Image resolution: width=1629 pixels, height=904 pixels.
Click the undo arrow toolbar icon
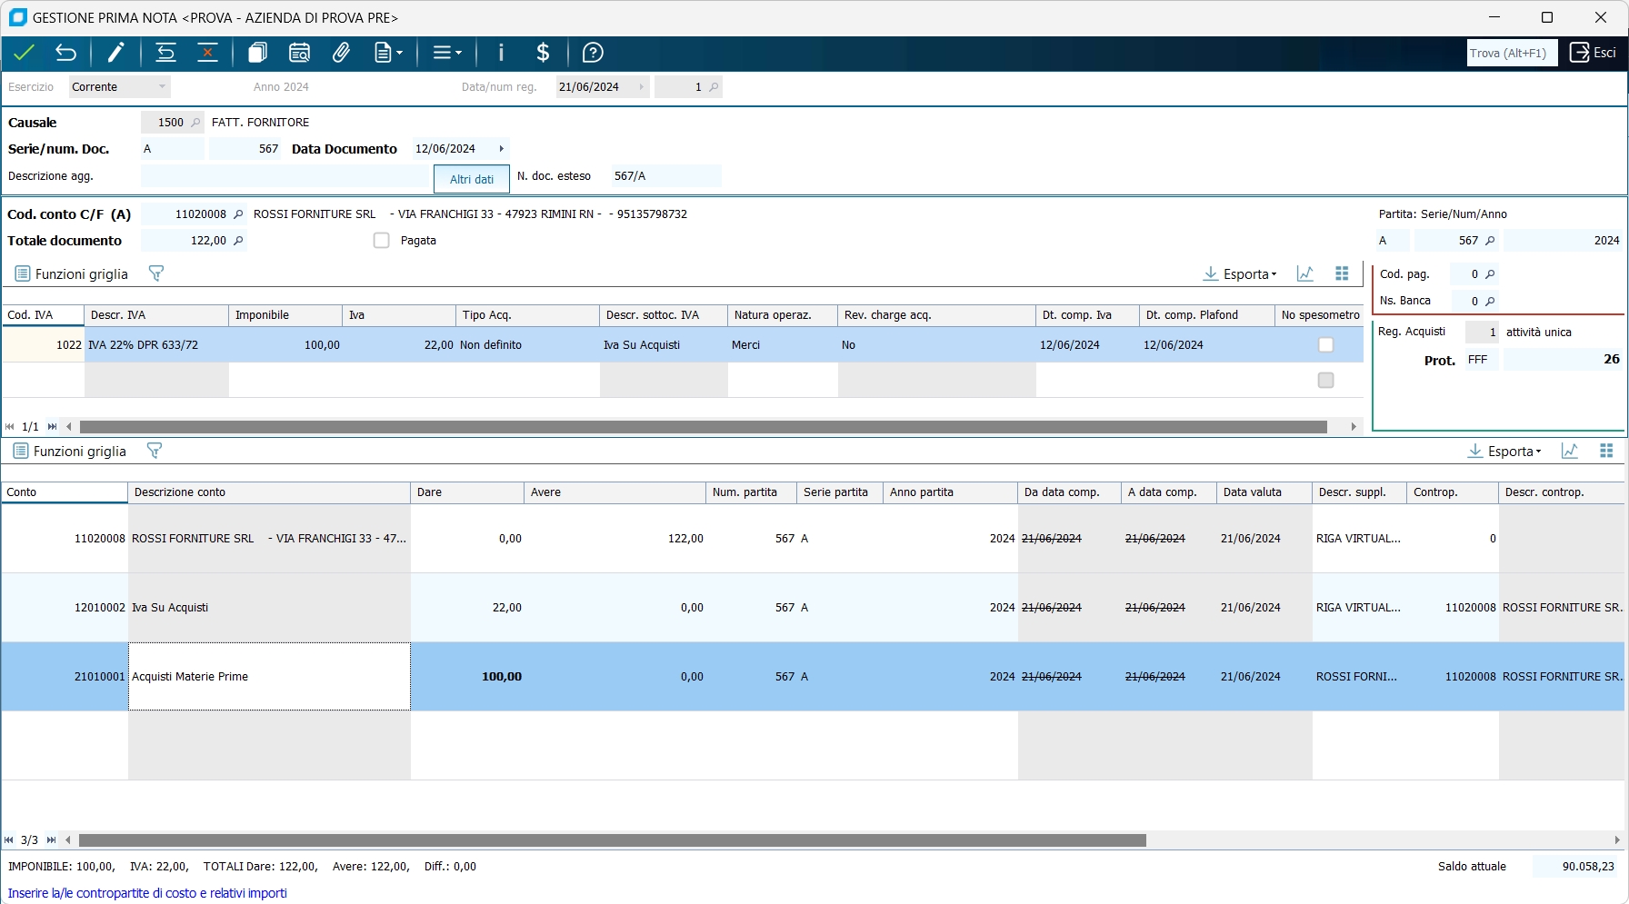point(65,53)
